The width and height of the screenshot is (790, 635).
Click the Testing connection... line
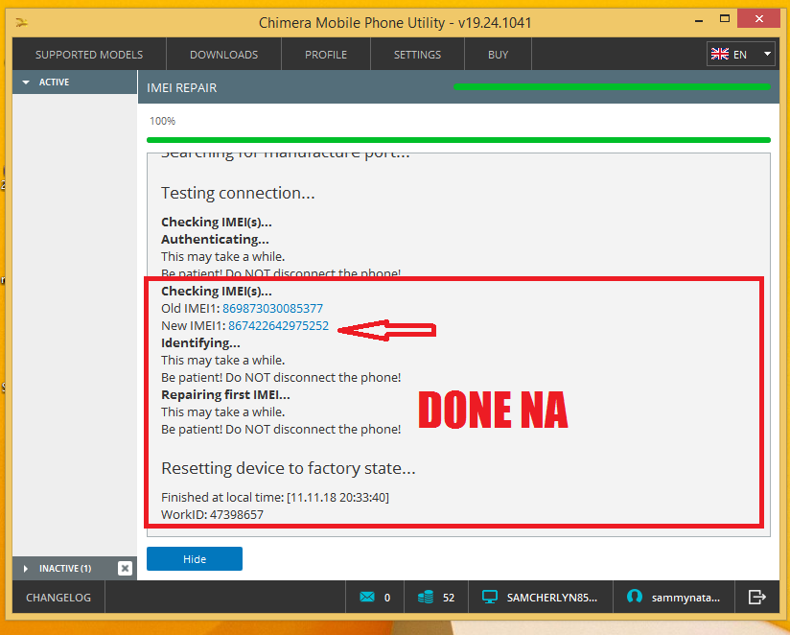coord(238,193)
